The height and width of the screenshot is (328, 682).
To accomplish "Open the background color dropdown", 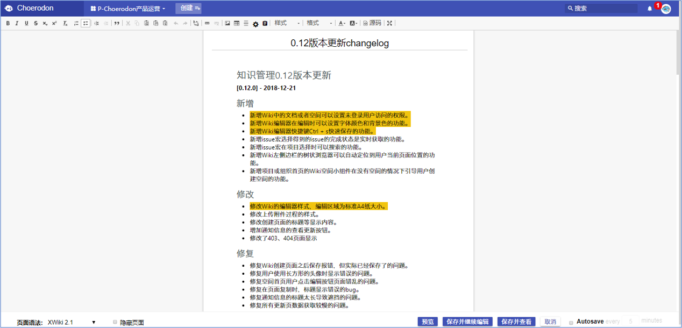I will [353, 23].
